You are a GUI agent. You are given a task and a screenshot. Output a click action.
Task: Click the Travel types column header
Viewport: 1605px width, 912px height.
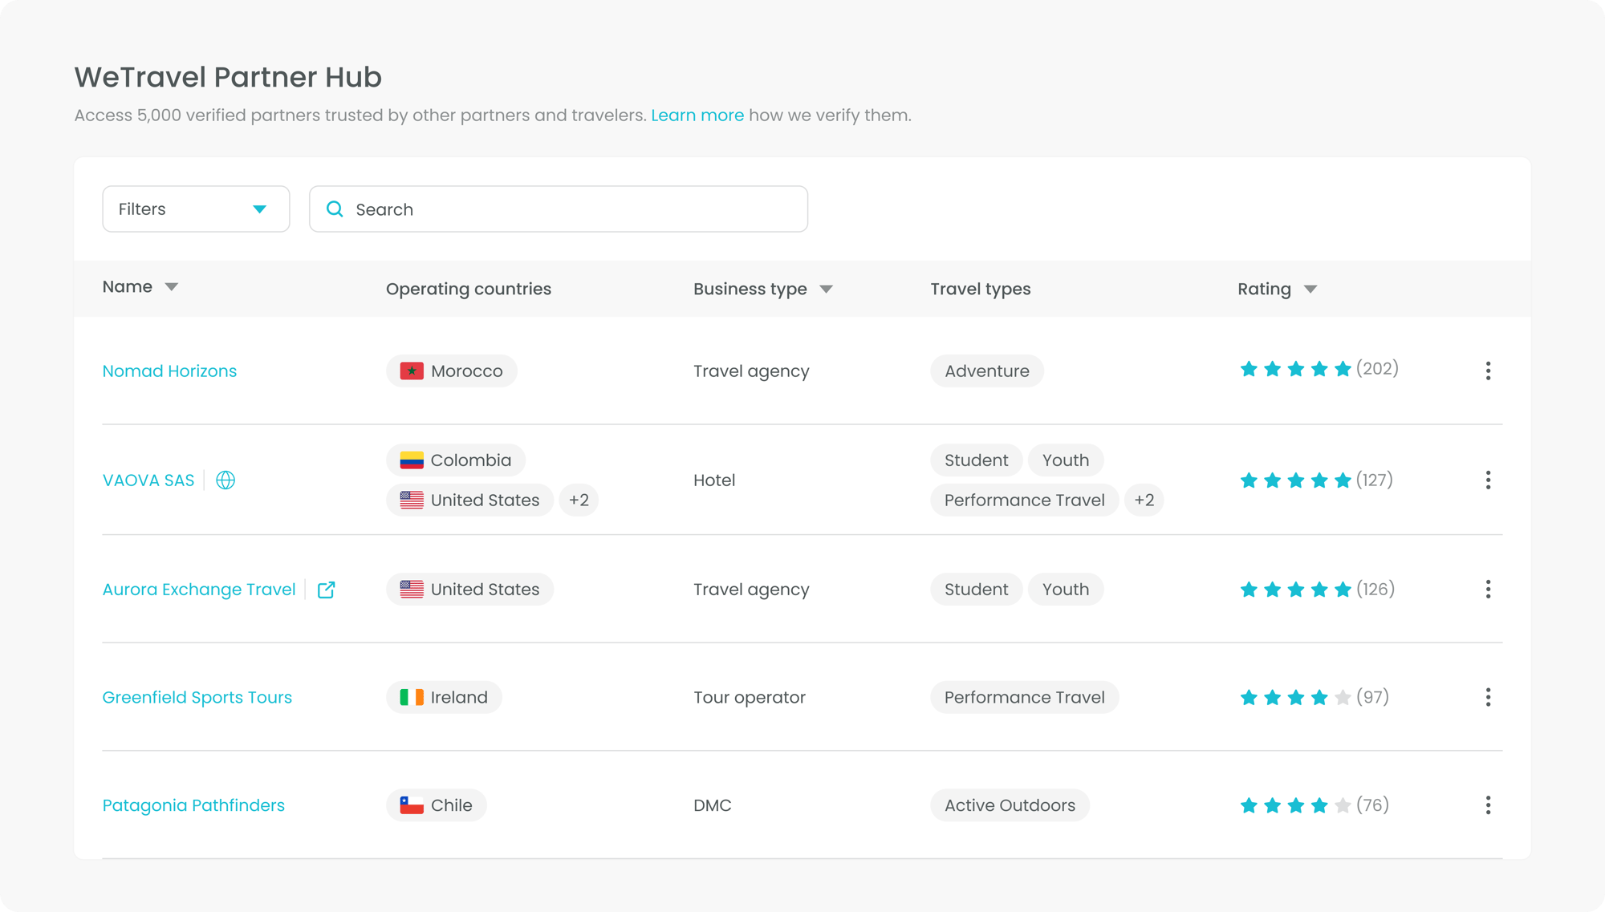(981, 290)
